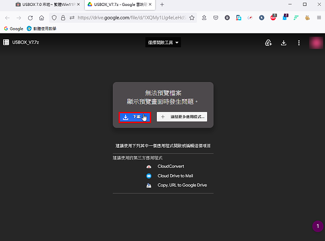Click the blue 下載 download button

(135, 117)
